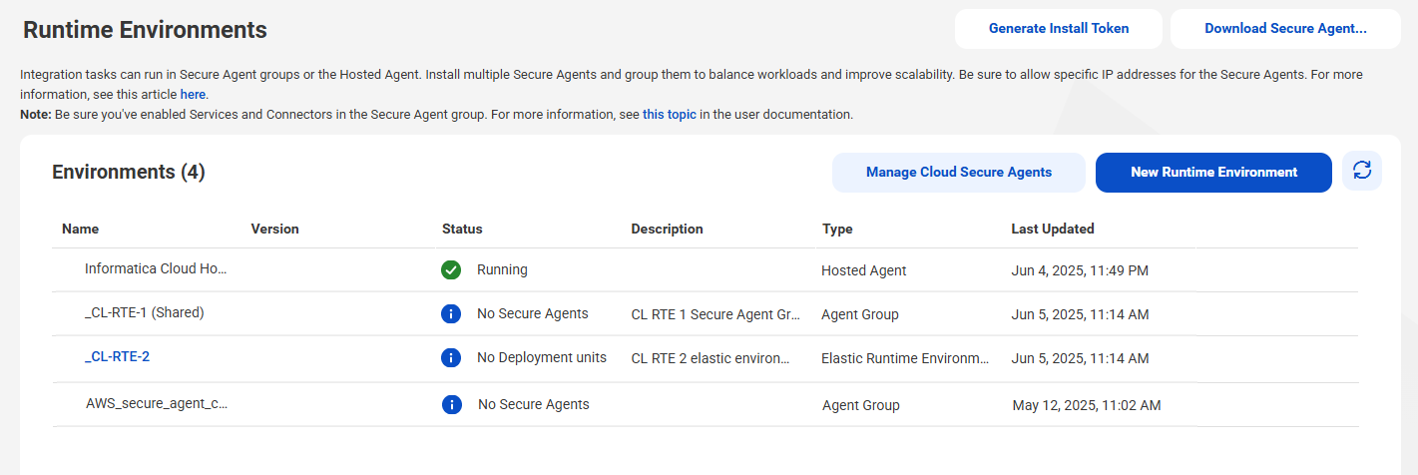Click CL RTE 2 elastic environ... description
Image resolution: width=1418 pixels, height=475 pixels.
click(711, 359)
